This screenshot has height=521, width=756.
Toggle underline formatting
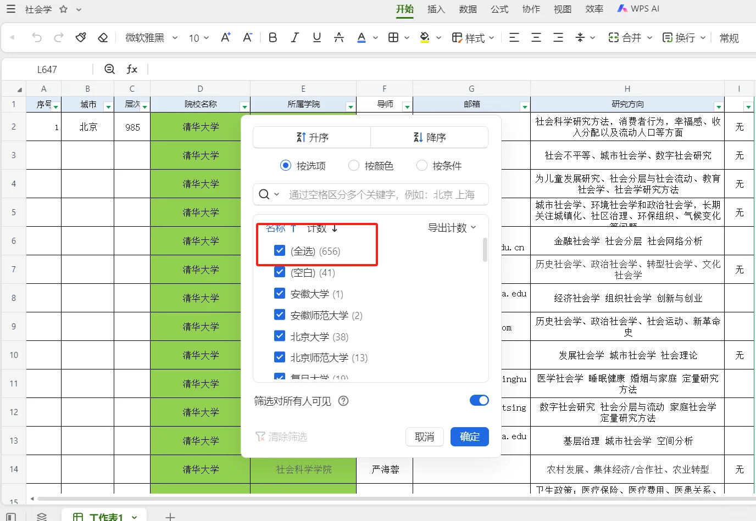pyautogui.click(x=317, y=37)
